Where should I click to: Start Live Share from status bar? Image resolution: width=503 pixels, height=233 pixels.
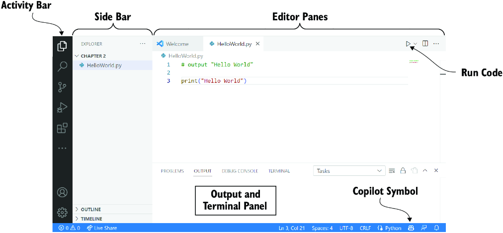[102, 228]
